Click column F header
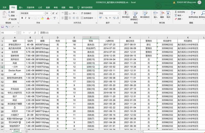The image size is (205, 133). pyautogui.click(x=91, y=38)
